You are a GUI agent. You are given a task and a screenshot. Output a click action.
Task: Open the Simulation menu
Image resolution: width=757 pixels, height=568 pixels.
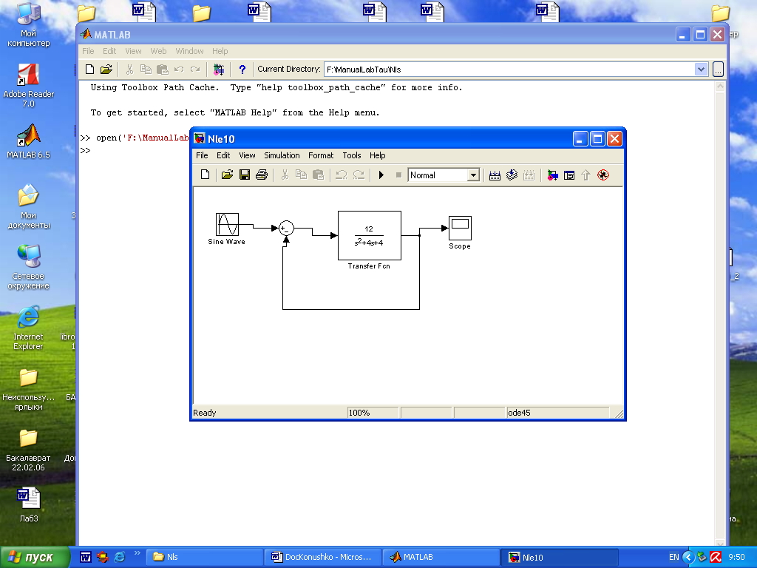(x=282, y=155)
